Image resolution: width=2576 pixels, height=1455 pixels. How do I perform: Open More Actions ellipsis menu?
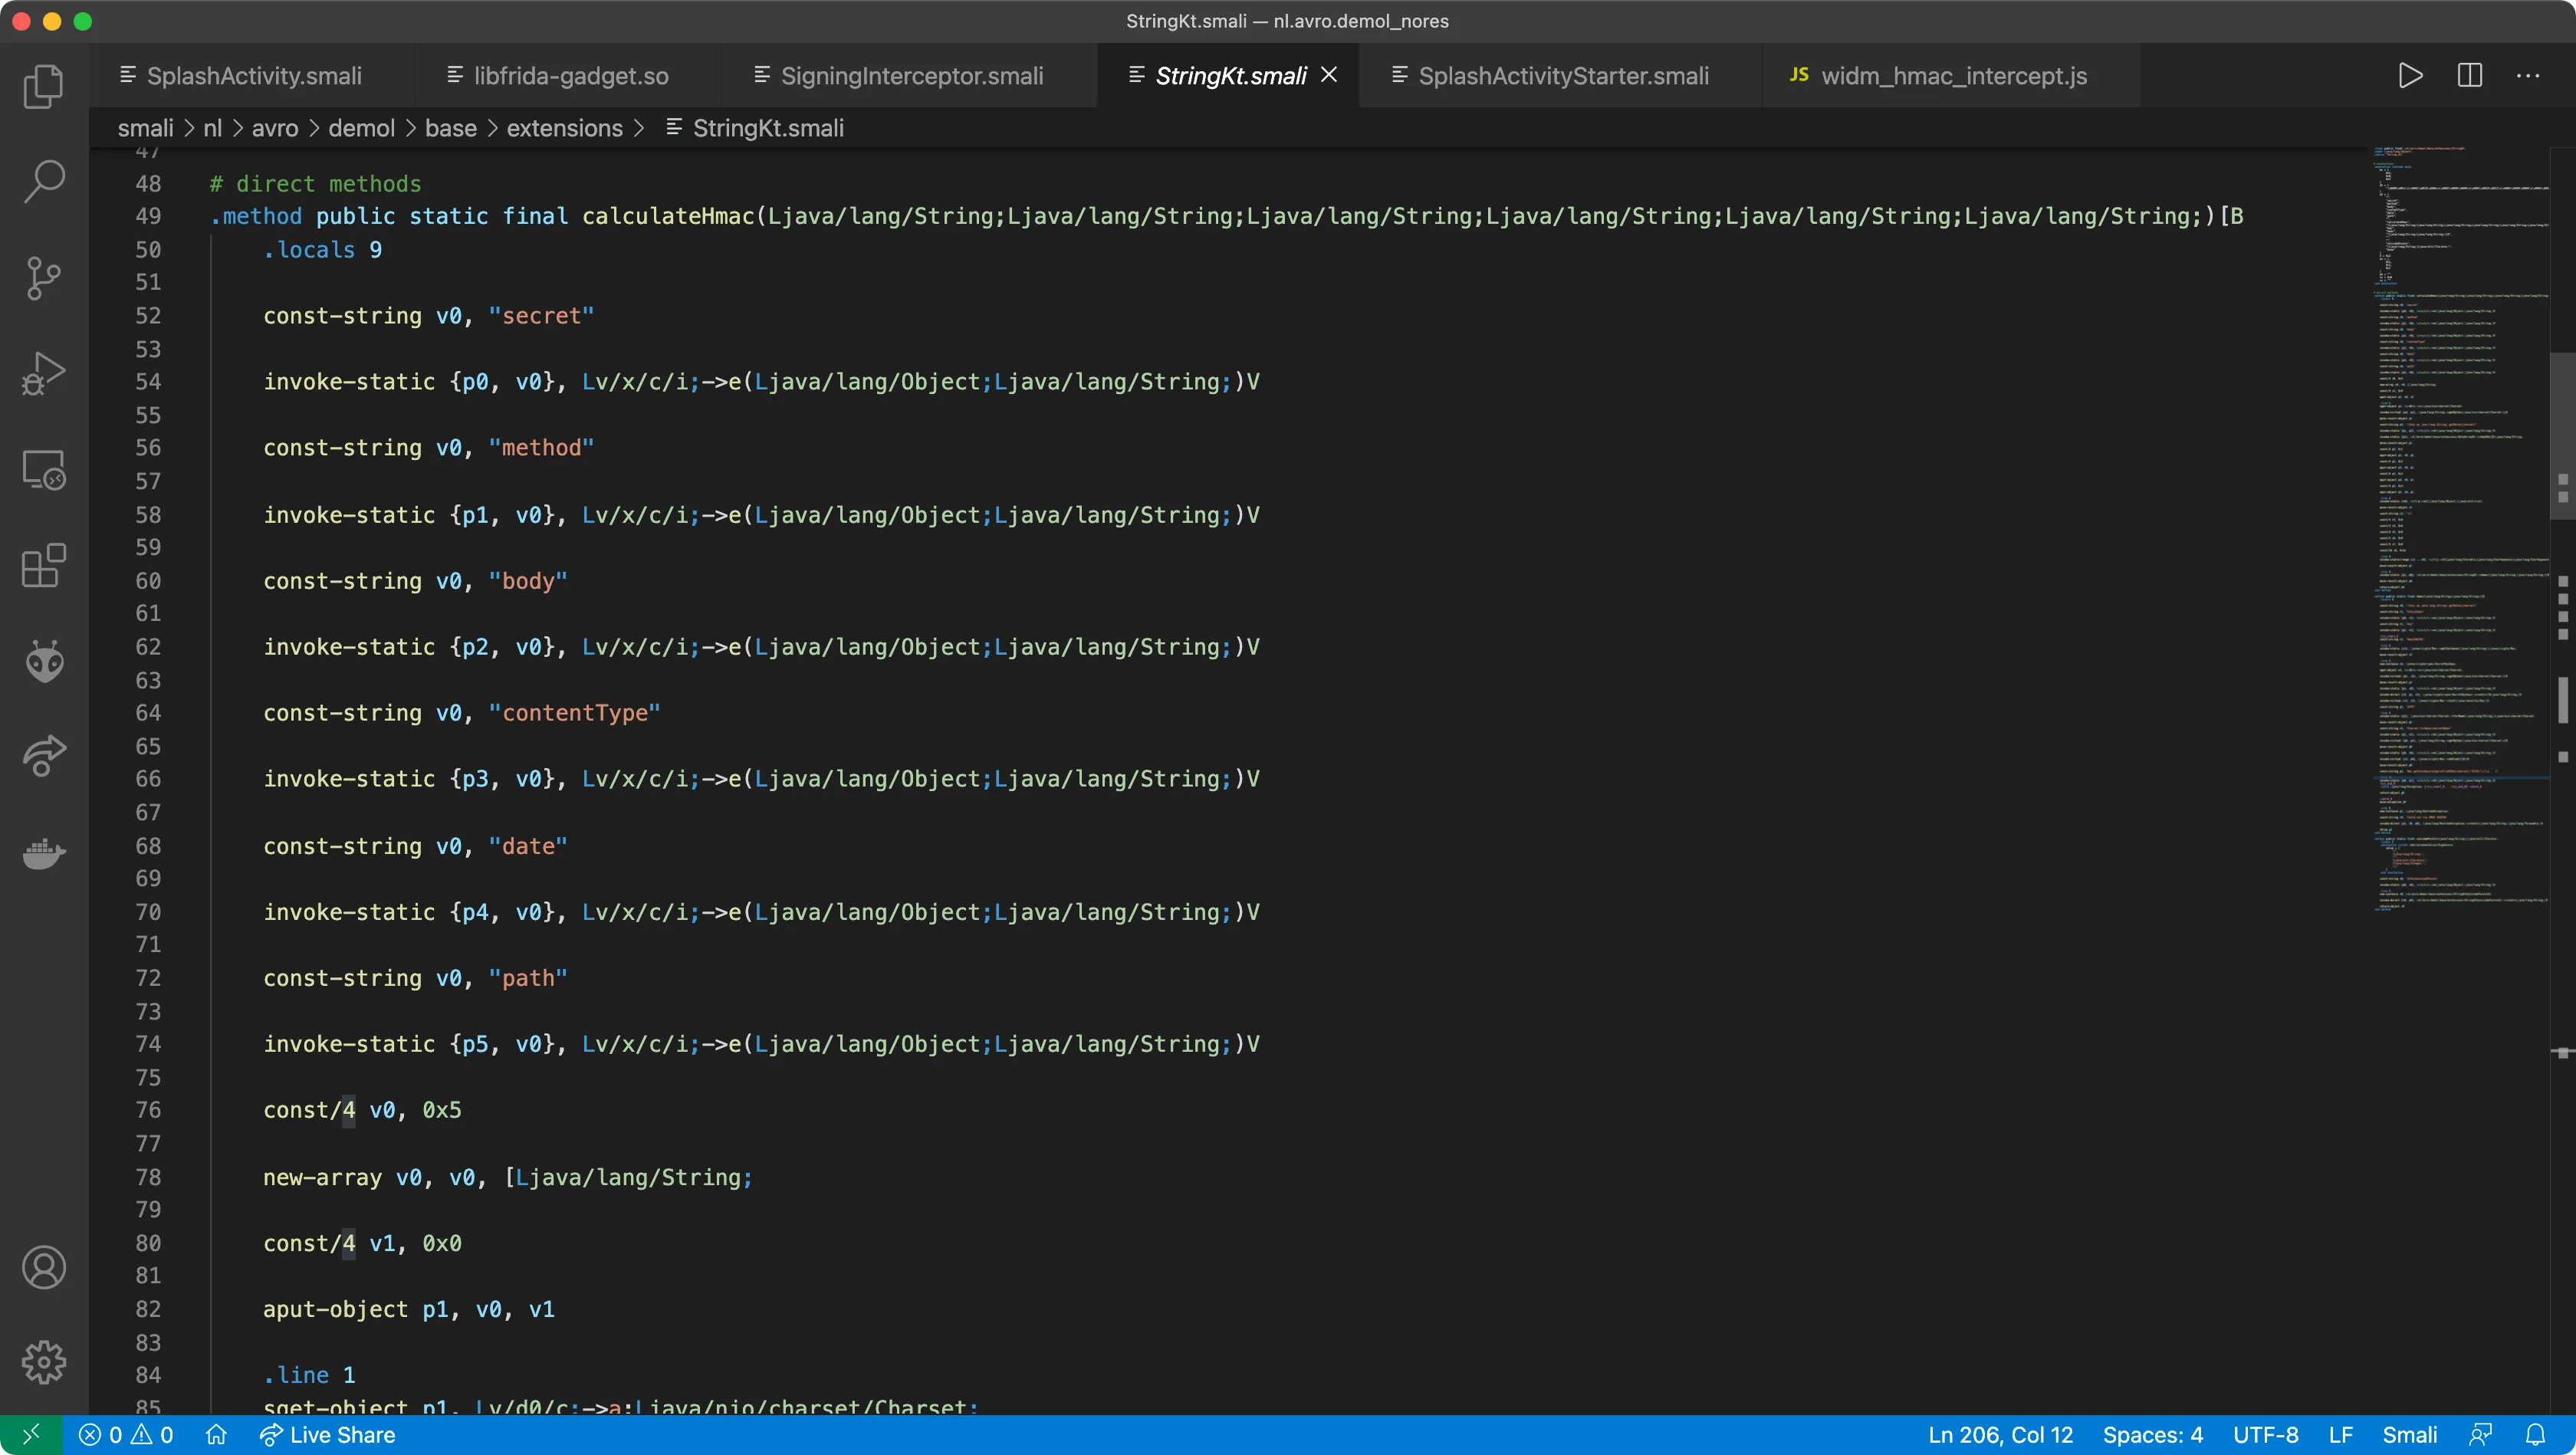point(2528,76)
